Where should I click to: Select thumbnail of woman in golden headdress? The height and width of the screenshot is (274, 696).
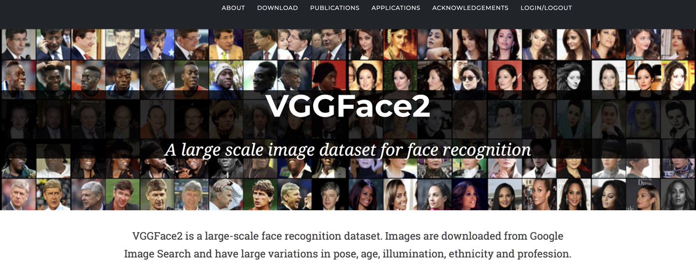pos(400,45)
